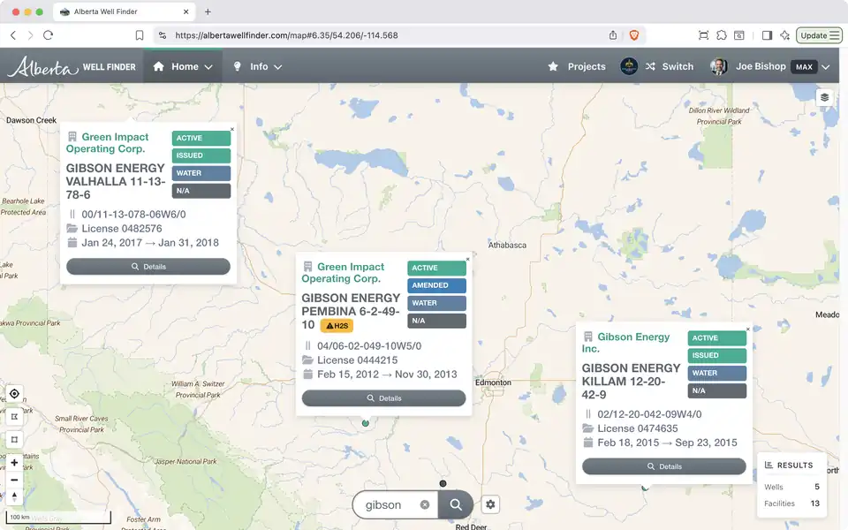The width and height of the screenshot is (848, 530).
Task: Click the WATER badge in Pembina popup
Action: click(436, 303)
